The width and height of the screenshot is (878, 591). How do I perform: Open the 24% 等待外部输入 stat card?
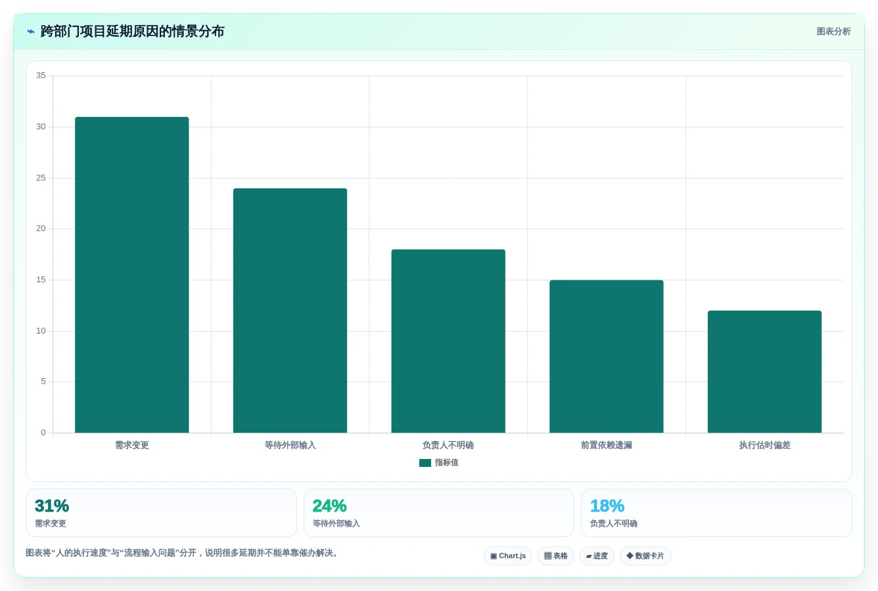(439, 513)
